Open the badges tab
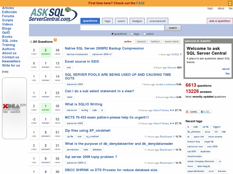This screenshot has width=233, height=174. pyautogui.click(x=137, y=21)
